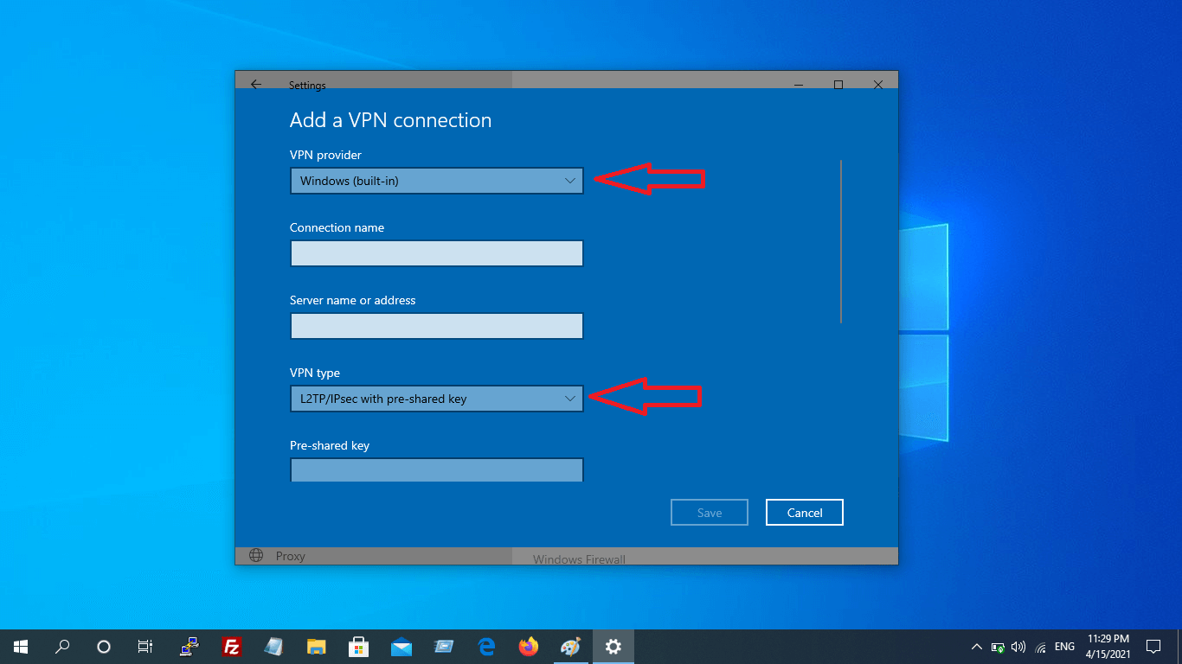Focus the Server name or address field
The height and width of the screenshot is (664, 1182).
436,326
